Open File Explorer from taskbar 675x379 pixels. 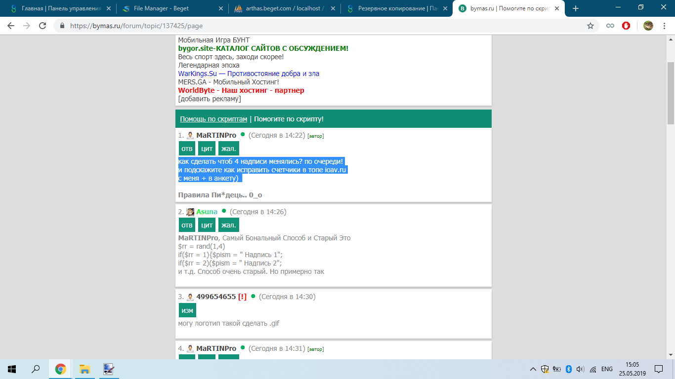[x=84, y=369]
